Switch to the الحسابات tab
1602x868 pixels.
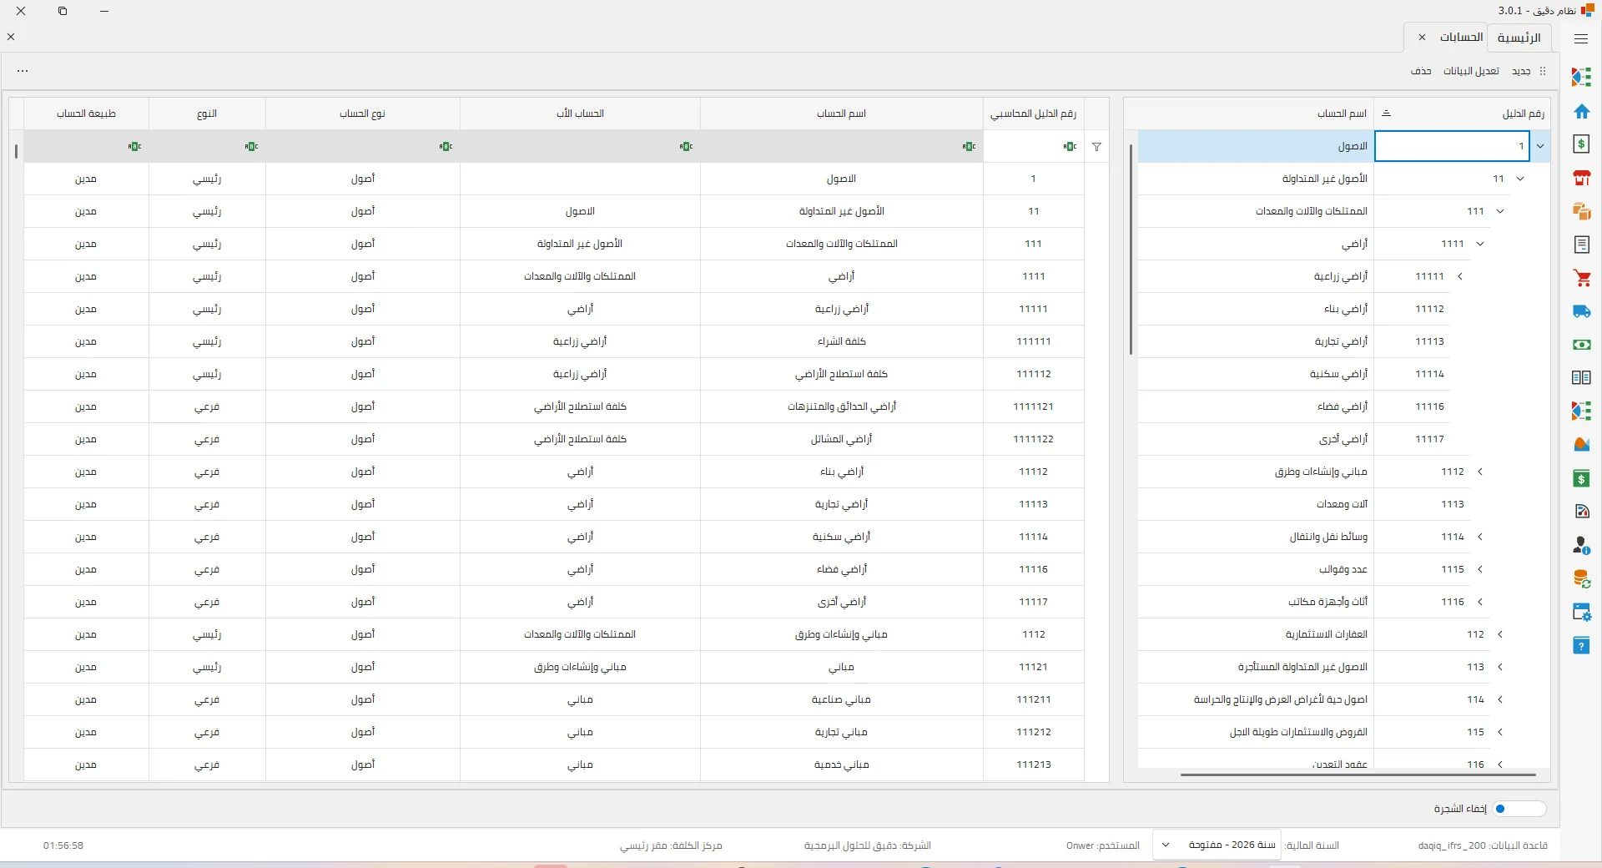tap(1461, 38)
